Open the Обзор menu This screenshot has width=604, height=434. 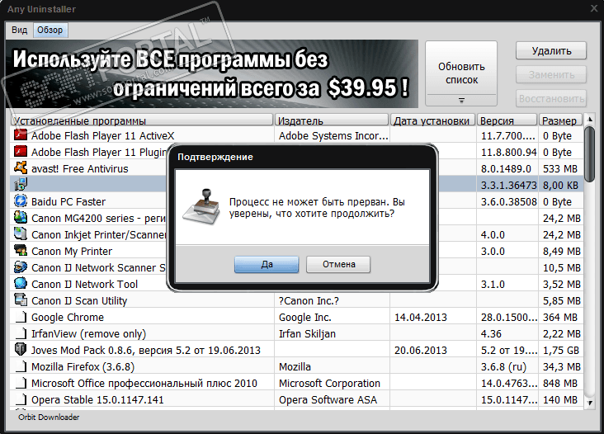click(50, 30)
